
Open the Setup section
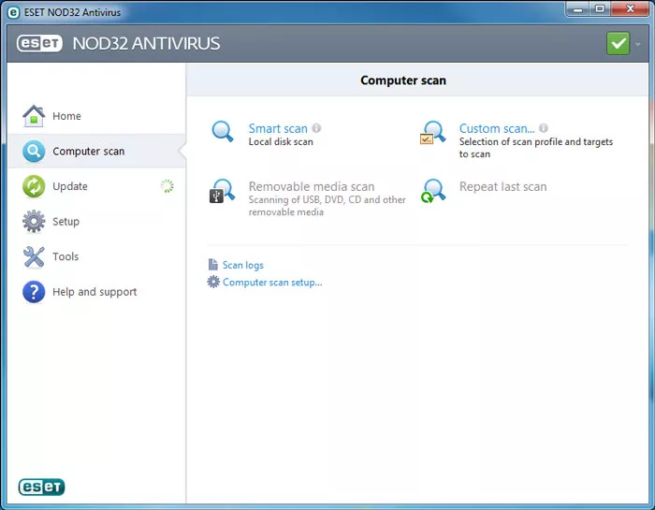tap(66, 222)
